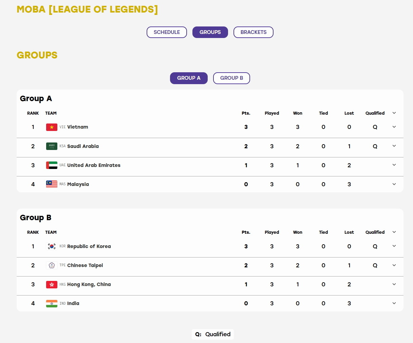Open the Schedule tab
This screenshot has height=343, width=413.
pyautogui.click(x=167, y=32)
